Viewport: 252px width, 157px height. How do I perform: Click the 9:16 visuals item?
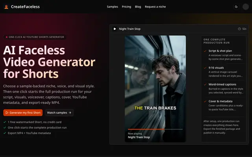[x=224, y=72]
